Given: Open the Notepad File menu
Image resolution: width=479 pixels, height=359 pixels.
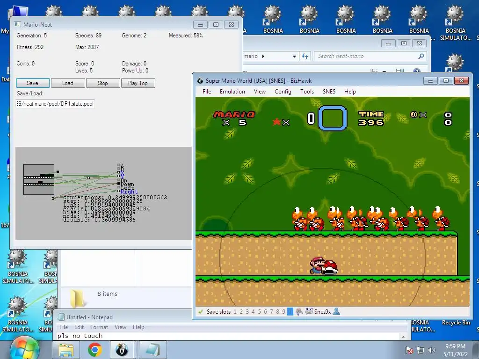Looking at the screenshot, I should 64,327.
